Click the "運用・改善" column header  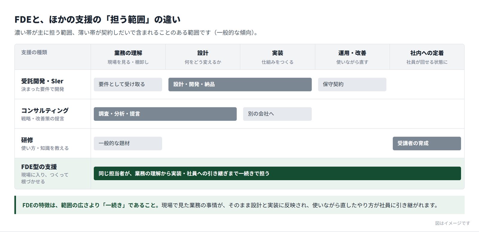click(x=352, y=53)
